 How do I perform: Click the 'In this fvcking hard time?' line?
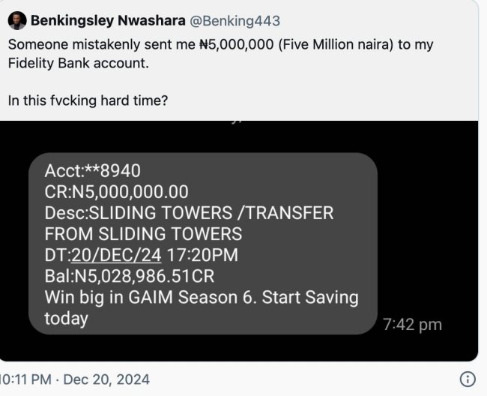coord(88,100)
